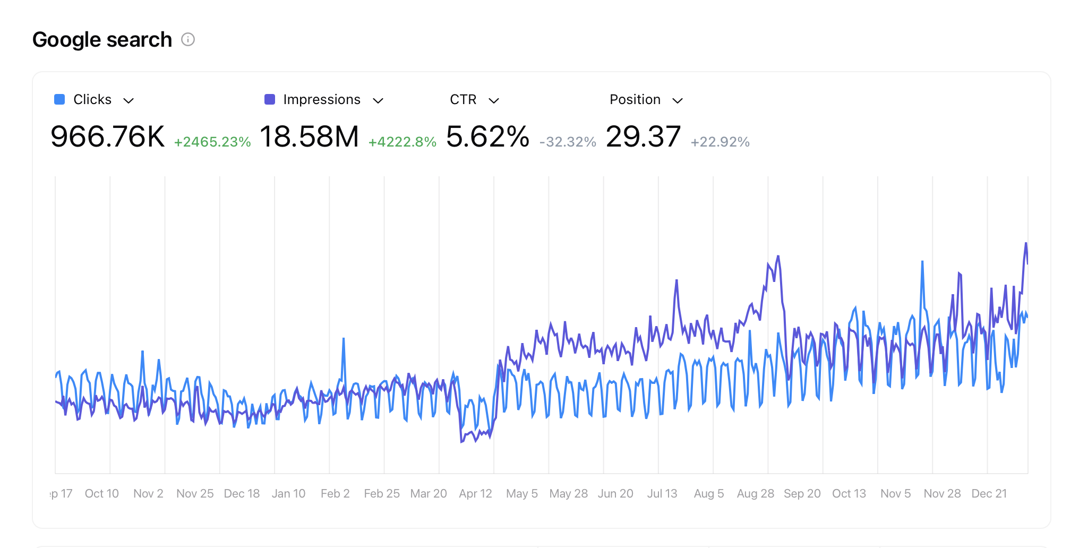Click the Jan 10 axis label
Viewport: 1079px width, 548px height.
(288, 493)
